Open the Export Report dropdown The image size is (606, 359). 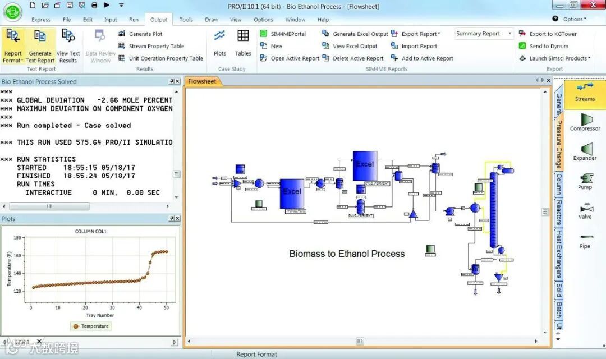tap(416, 34)
